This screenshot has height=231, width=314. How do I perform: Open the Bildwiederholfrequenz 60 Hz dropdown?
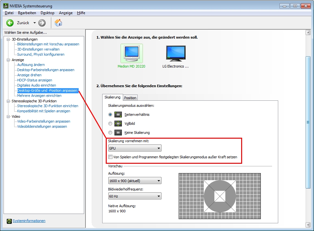tap(135, 196)
